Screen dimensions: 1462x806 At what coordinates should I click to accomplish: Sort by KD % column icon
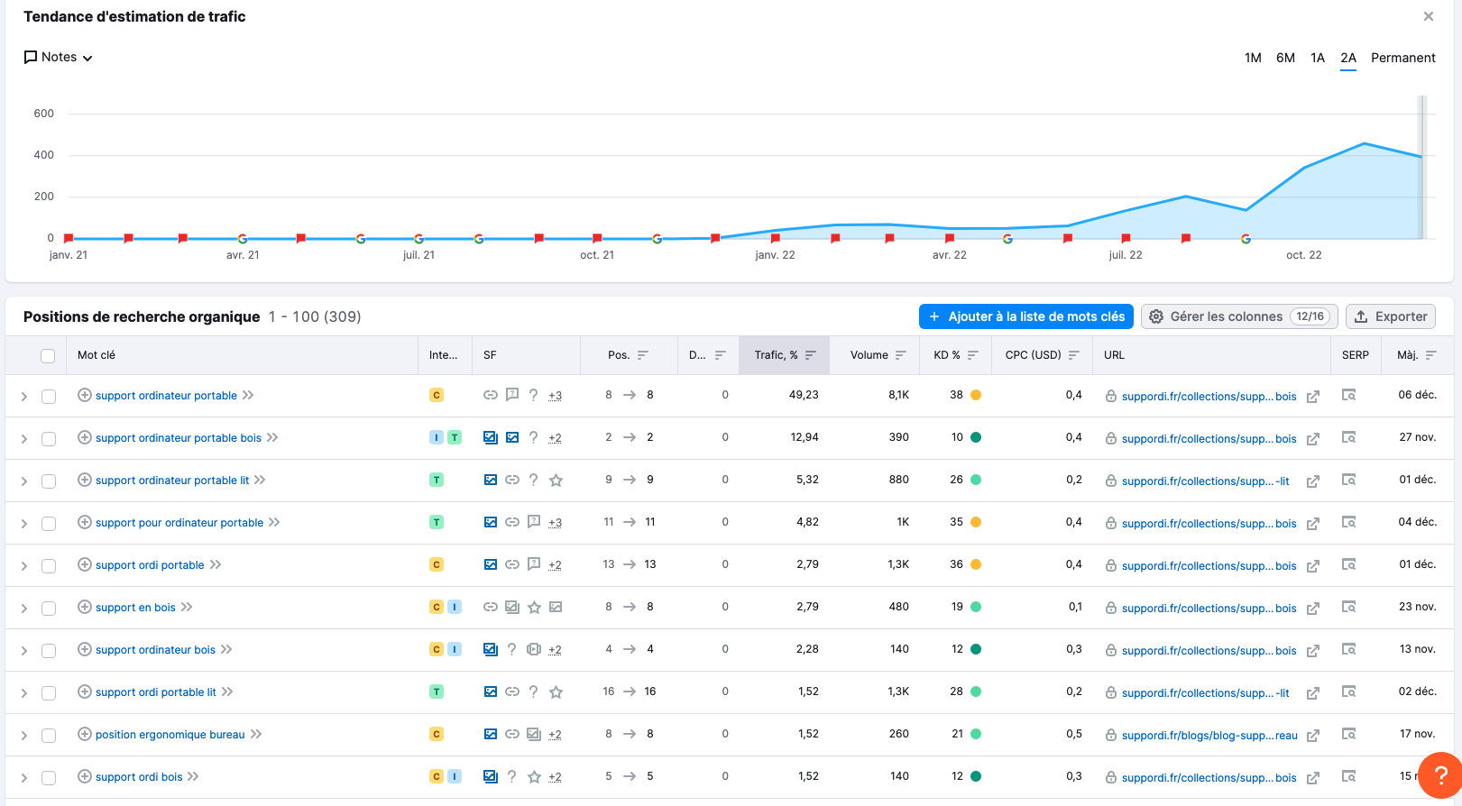pyautogui.click(x=973, y=355)
